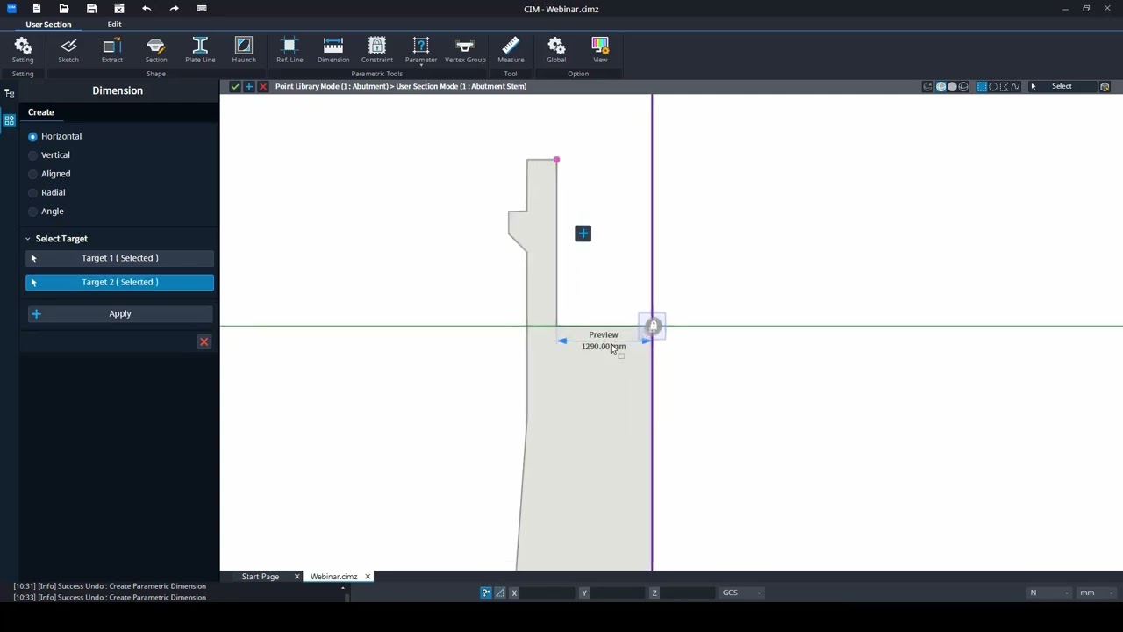Select circular selection mode icon

[x=993, y=86]
